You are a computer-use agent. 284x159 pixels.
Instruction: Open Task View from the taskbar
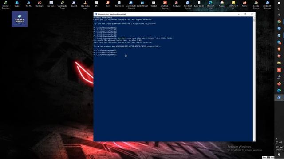(279, 15)
